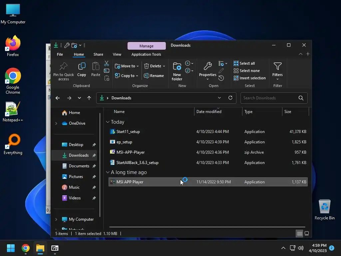Open the Easy access dropdown
The width and height of the screenshot is (341, 256).
click(x=189, y=71)
